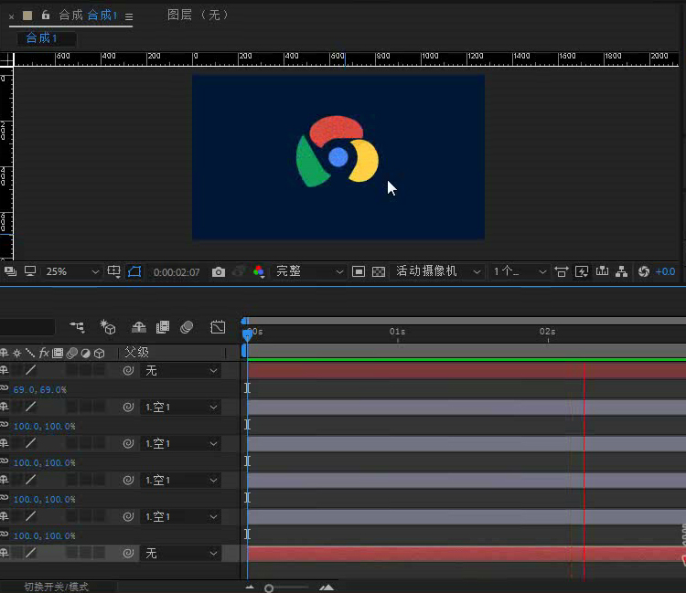Enable frame blending icon in timeline
The height and width of the screenshot is (593, 686).
[x=162, y=327]
